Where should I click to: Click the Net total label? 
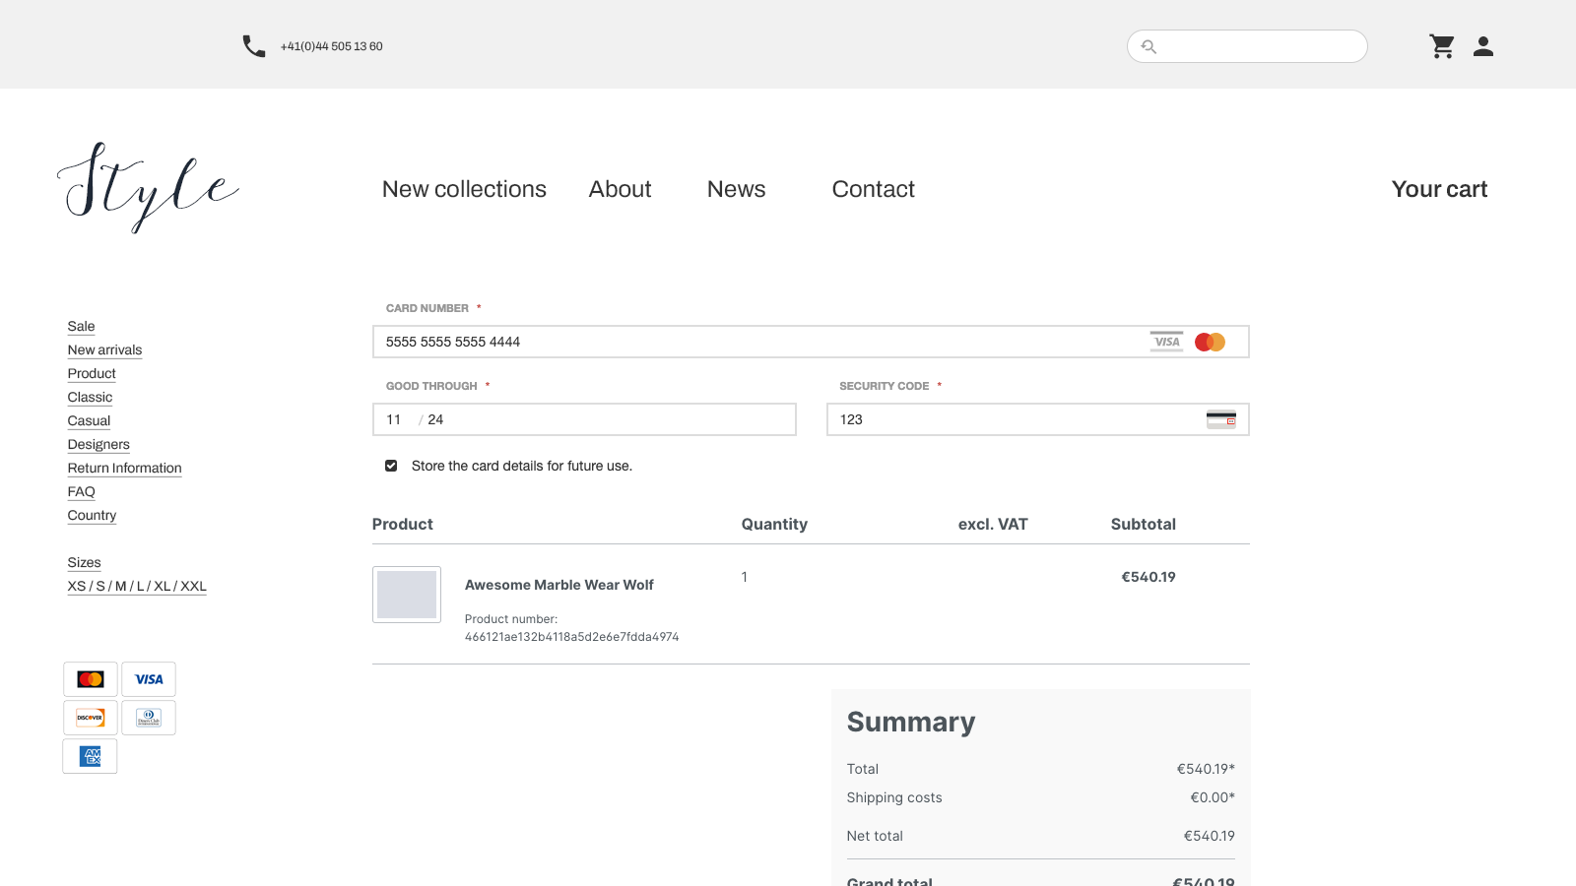point(875,836)
